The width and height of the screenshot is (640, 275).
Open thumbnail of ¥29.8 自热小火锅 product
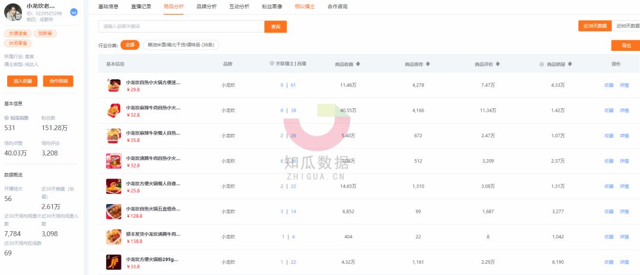pos(114,85)
